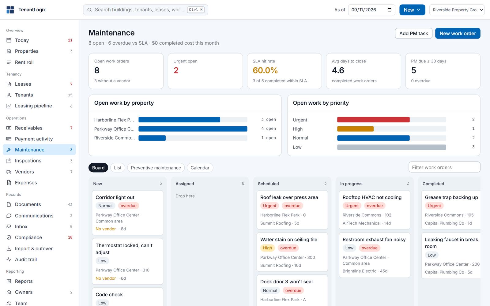Click the Leasing pipeline chart icon

(9, 106)
